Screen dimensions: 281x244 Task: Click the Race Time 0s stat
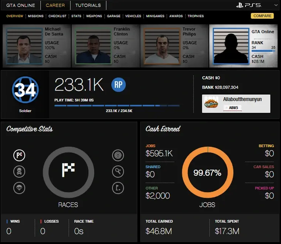[x=79, y=231]
